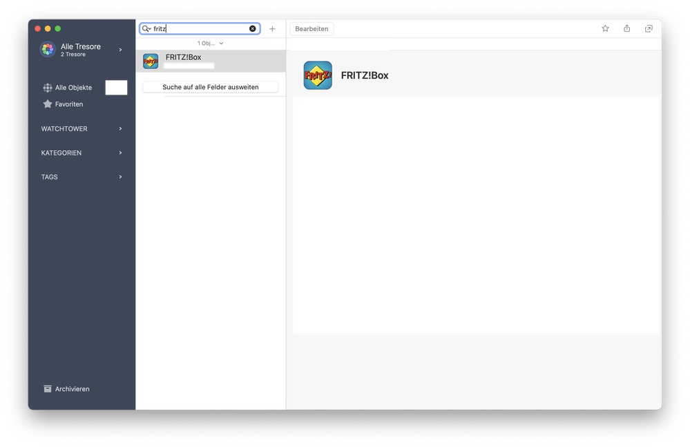The image size is (690, 447).
Task: Expand the TAGS section
Action: 120,177
